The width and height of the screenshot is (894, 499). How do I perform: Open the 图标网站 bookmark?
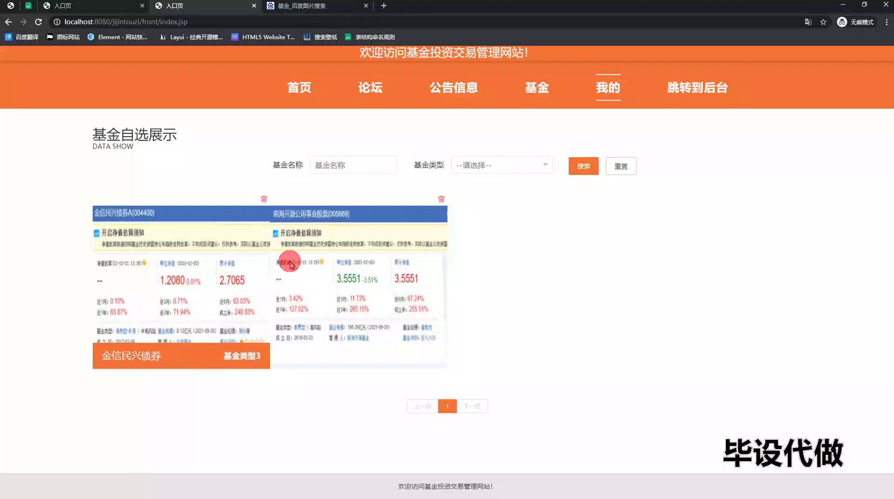63,37
